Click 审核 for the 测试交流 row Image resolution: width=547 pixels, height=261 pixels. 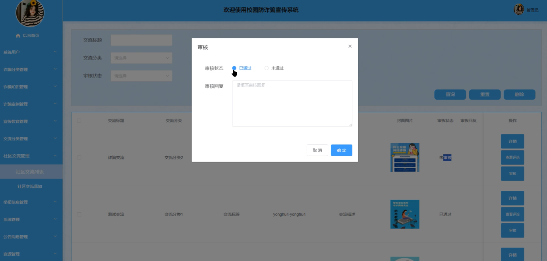(x=512, y=230)
